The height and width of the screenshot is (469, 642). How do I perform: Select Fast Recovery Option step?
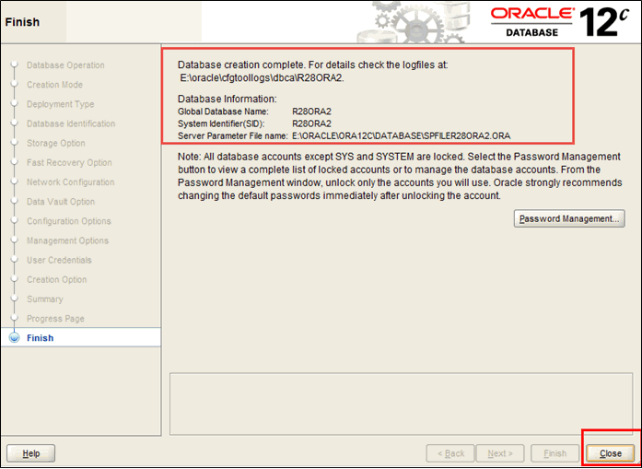point(69,163)
